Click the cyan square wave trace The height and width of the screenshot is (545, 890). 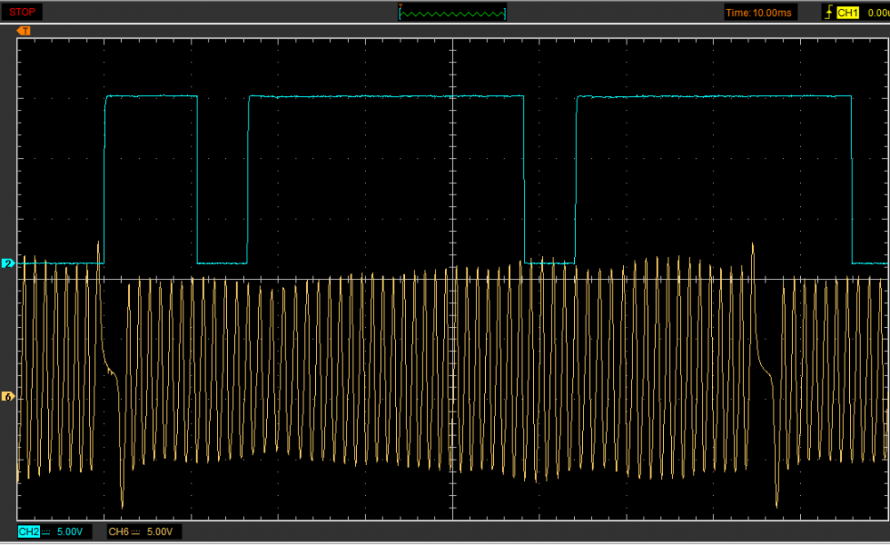(356, 96)
